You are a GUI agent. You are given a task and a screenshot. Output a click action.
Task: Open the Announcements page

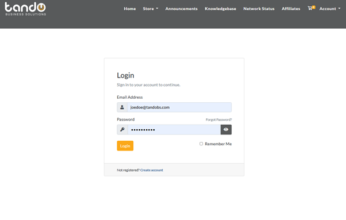point(182,9)
